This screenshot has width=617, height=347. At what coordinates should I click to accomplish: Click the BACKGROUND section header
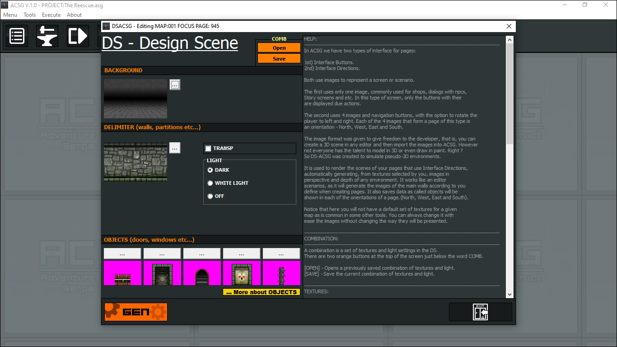coord(123,70)
